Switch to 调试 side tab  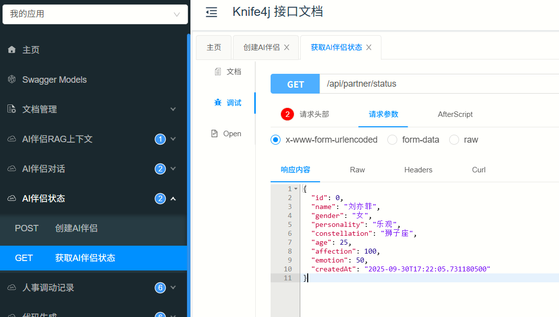pos(228,103)
